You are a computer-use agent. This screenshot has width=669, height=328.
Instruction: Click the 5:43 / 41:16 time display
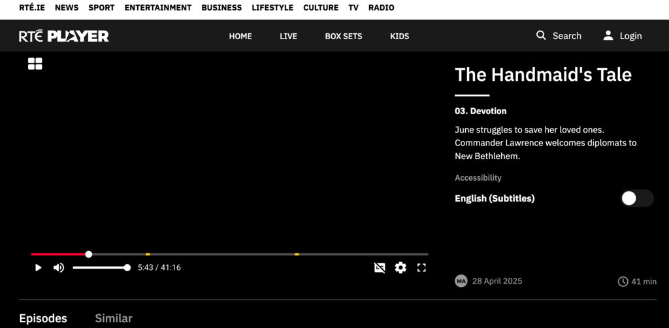pyautogui.click(x=159, y=267)
